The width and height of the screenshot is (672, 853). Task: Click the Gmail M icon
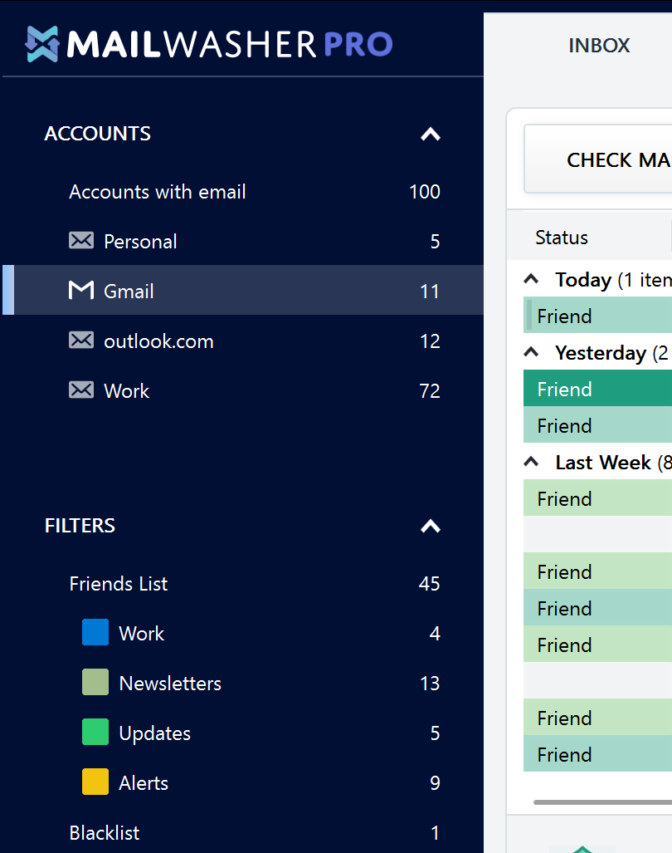click(x=81, y=290)
